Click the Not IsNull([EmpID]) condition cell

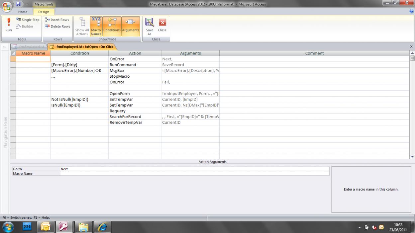[79, 99]
